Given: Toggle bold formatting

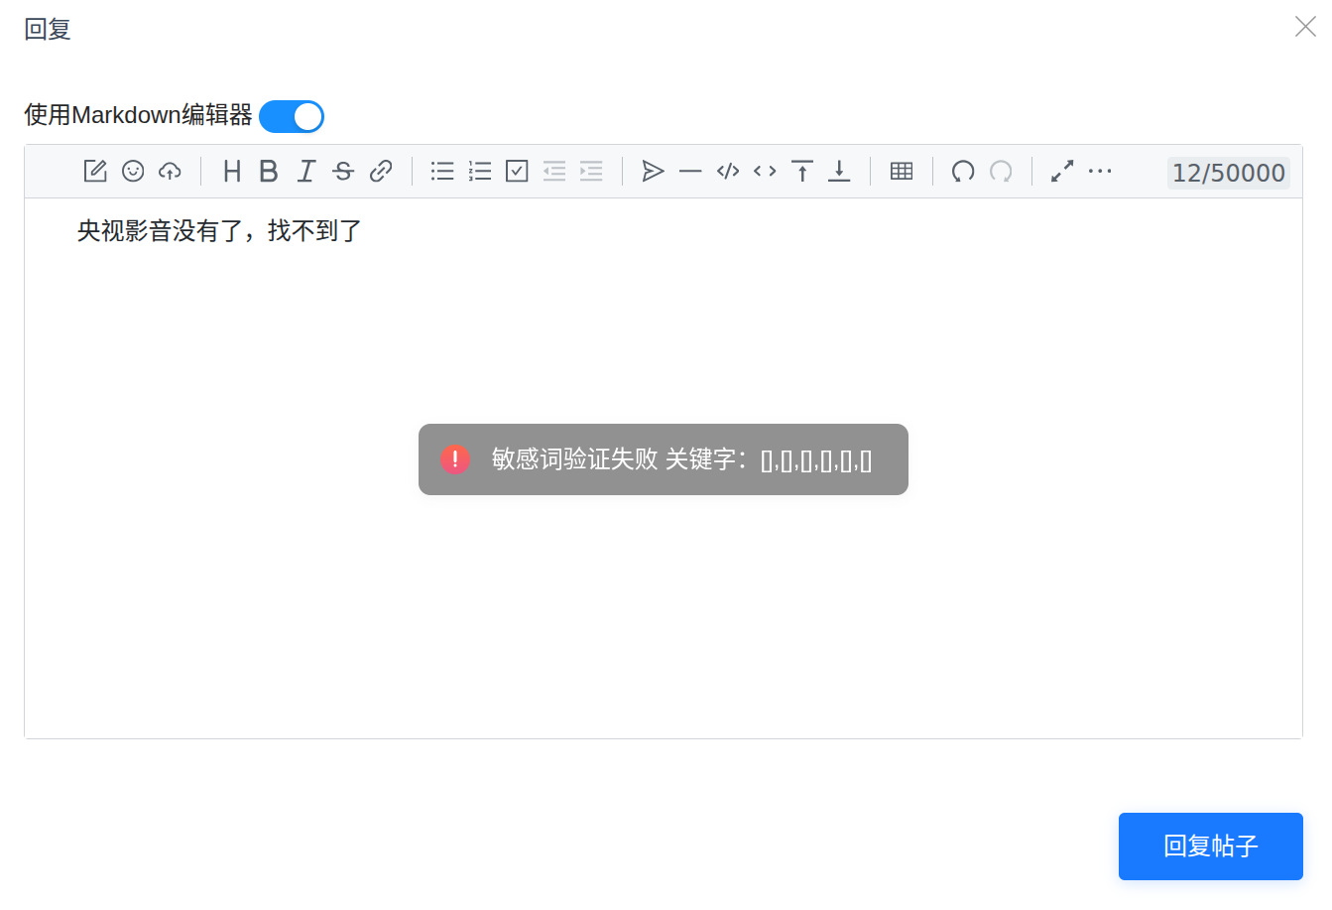Looking at the screenshot, I should [x=269, y=171].
